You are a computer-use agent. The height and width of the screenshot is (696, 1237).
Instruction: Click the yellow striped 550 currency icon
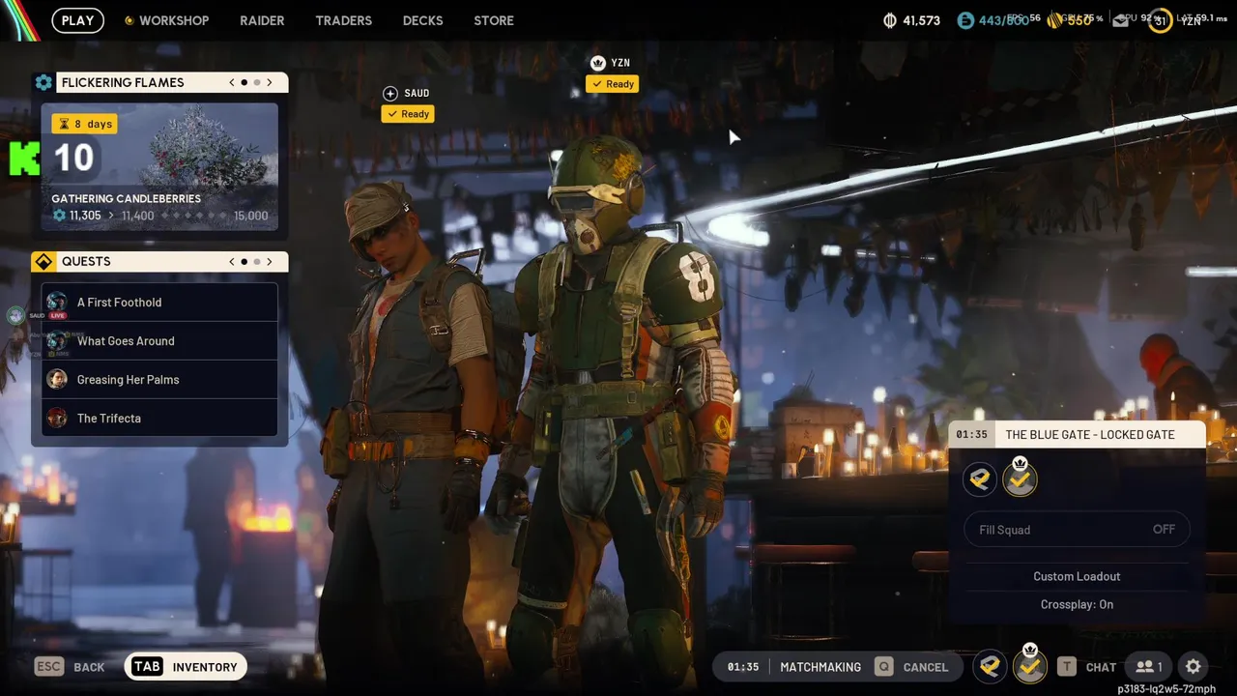pyautogui.click(x=1055, y=20)
